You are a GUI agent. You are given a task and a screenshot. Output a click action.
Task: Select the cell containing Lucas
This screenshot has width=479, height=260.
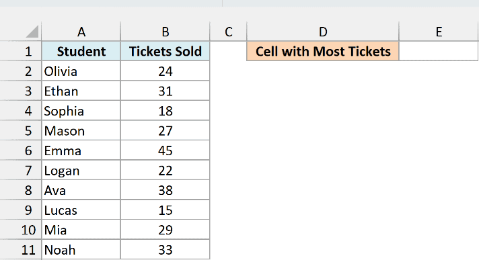pos(81,210)
